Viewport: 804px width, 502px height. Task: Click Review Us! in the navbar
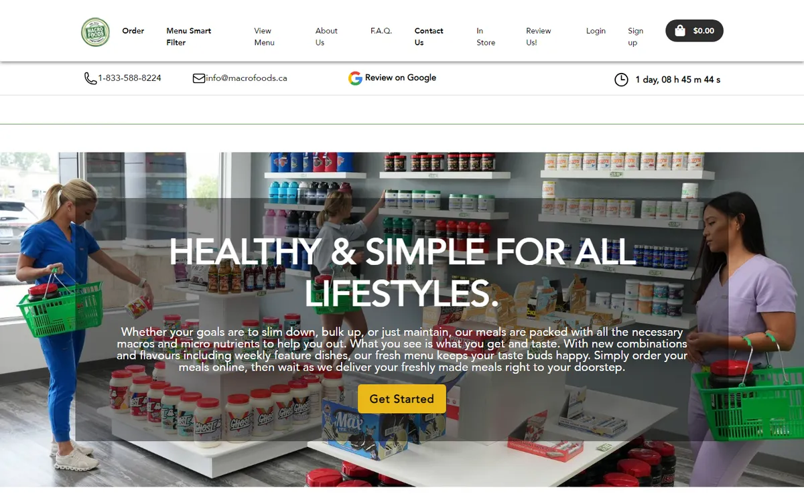539,37
